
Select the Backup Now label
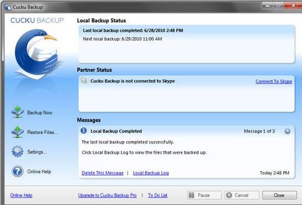click(40, 112)
